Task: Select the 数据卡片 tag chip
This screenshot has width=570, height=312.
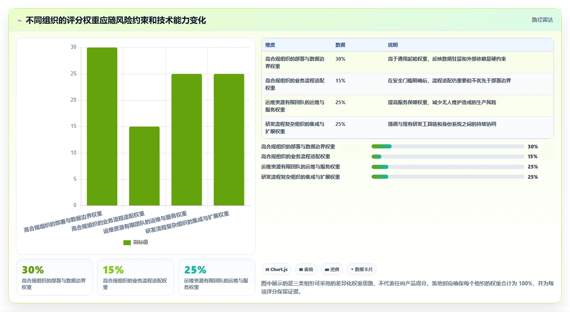Action: (361, 269)
